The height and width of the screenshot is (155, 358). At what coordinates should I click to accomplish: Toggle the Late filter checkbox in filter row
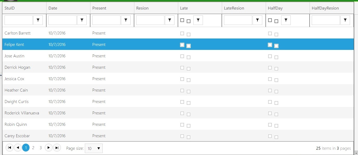coord(182,20)
